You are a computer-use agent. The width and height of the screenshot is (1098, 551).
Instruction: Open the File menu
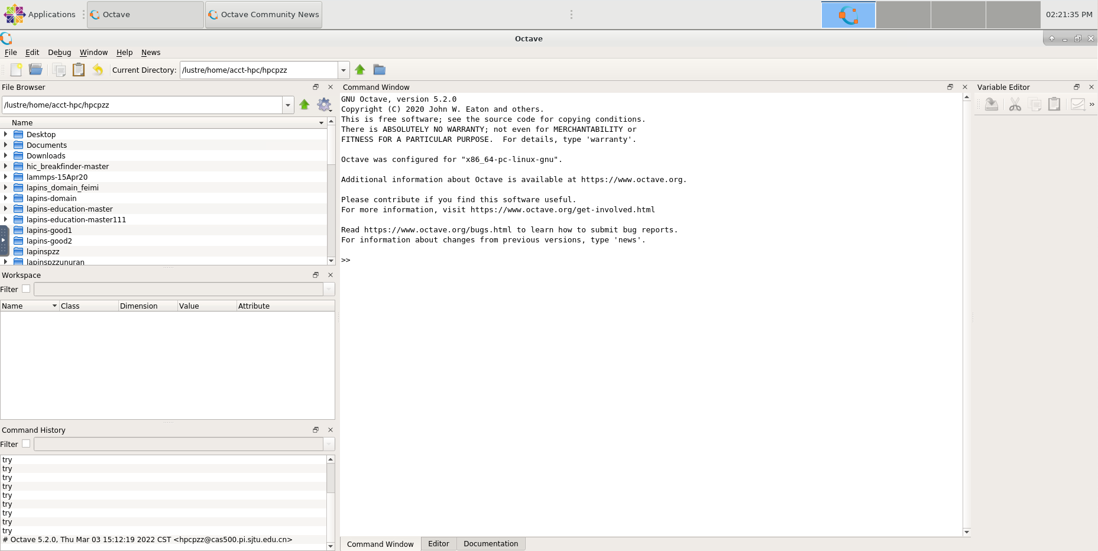[11, 53]
